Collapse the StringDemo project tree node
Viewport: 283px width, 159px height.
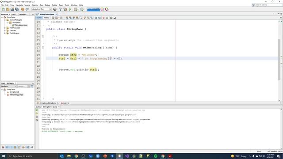[2, 17]
